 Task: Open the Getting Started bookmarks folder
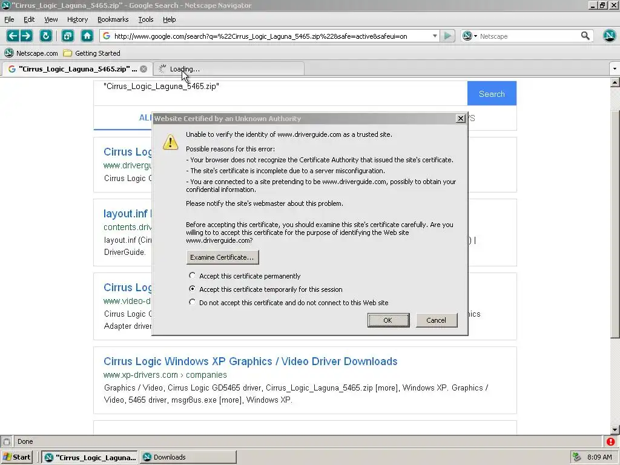pos(92,53)
